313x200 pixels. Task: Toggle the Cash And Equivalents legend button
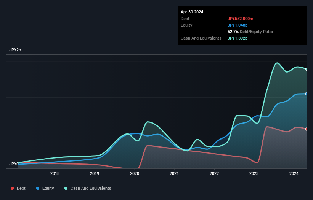[88, 189]
